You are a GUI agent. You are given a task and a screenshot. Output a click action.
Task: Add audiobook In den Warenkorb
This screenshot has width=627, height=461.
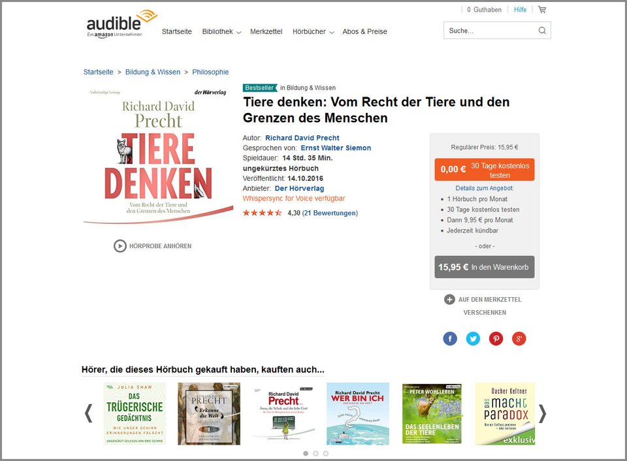tap(484, 267)
